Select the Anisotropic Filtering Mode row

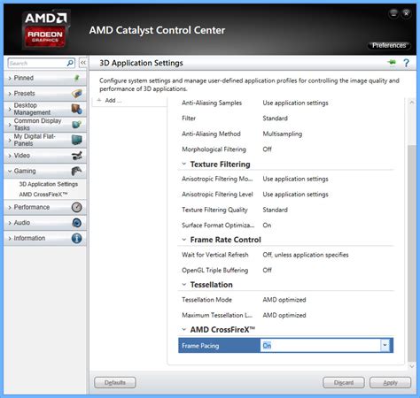click(x=286, y=179)
